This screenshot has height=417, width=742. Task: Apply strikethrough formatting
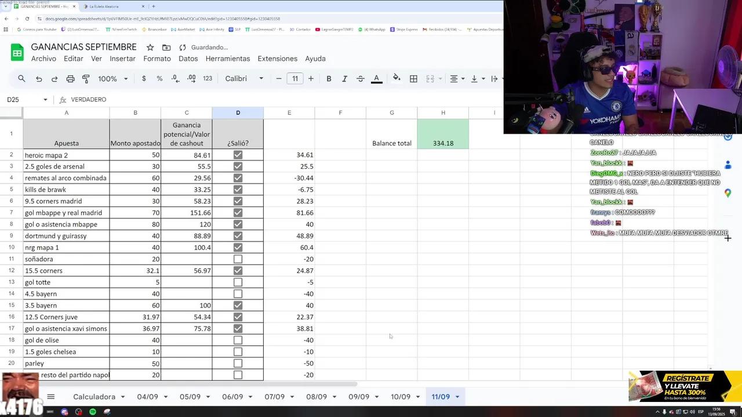360,79
